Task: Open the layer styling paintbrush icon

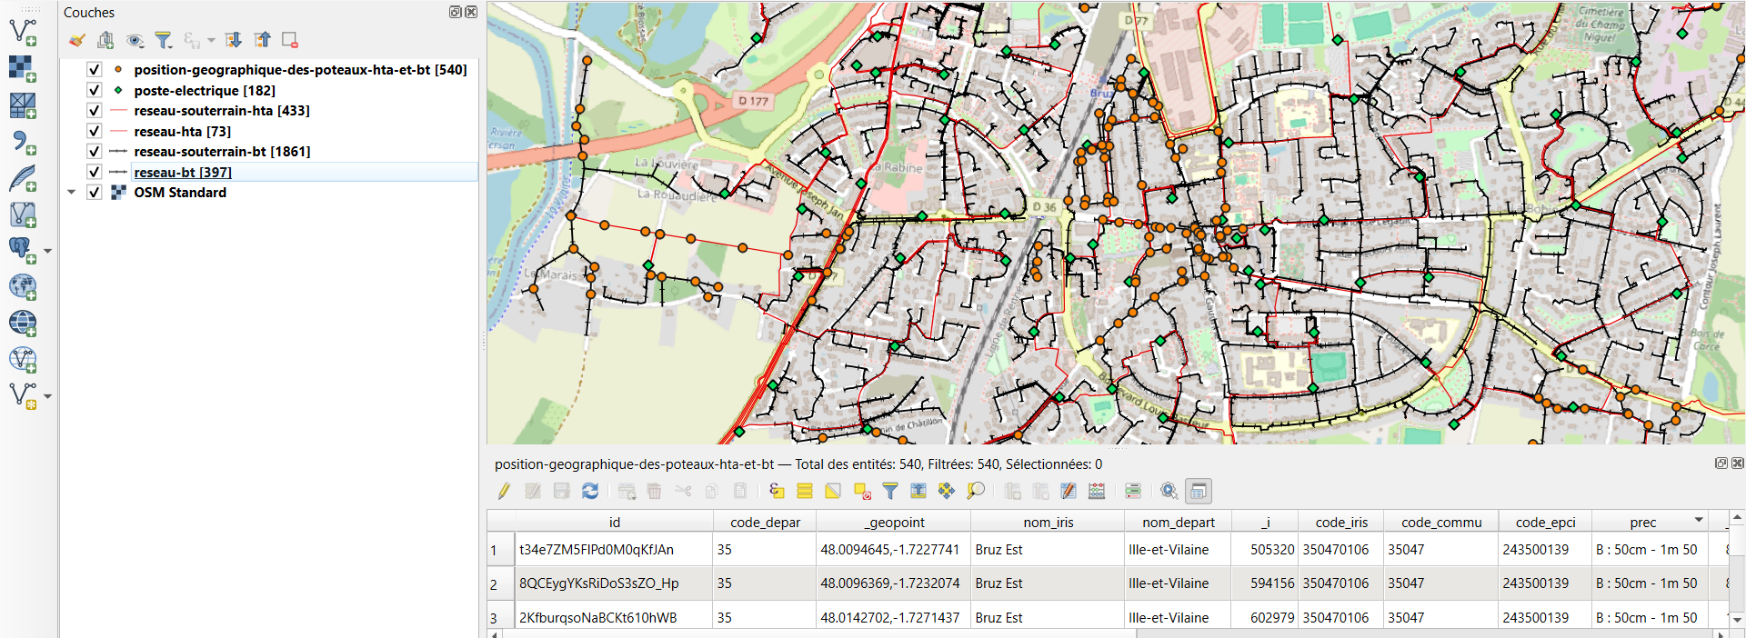Action: pyautogui.click(x=77, y=40)
